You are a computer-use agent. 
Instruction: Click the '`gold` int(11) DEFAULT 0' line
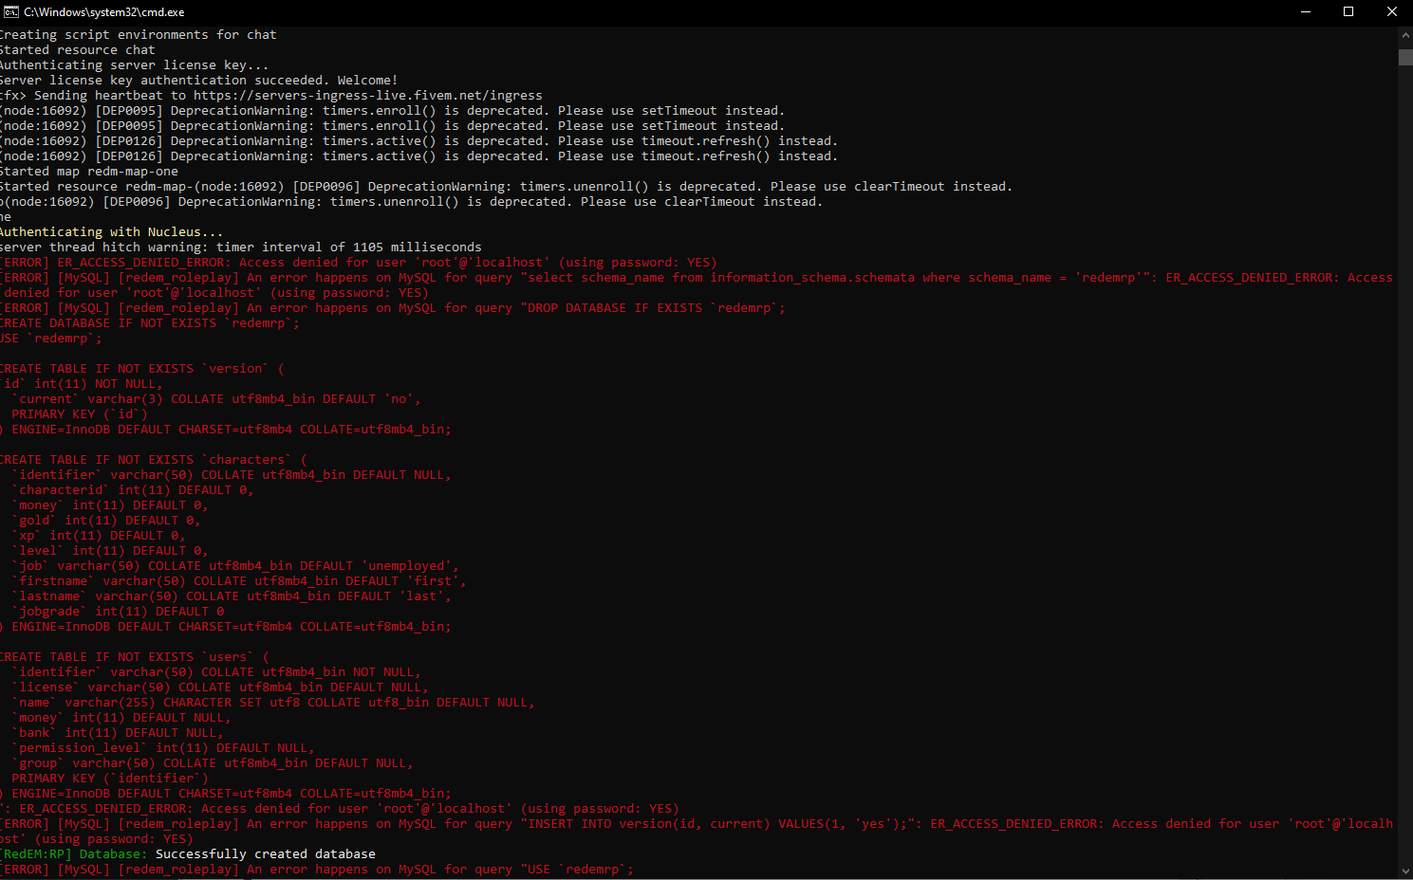pos(106,521)
